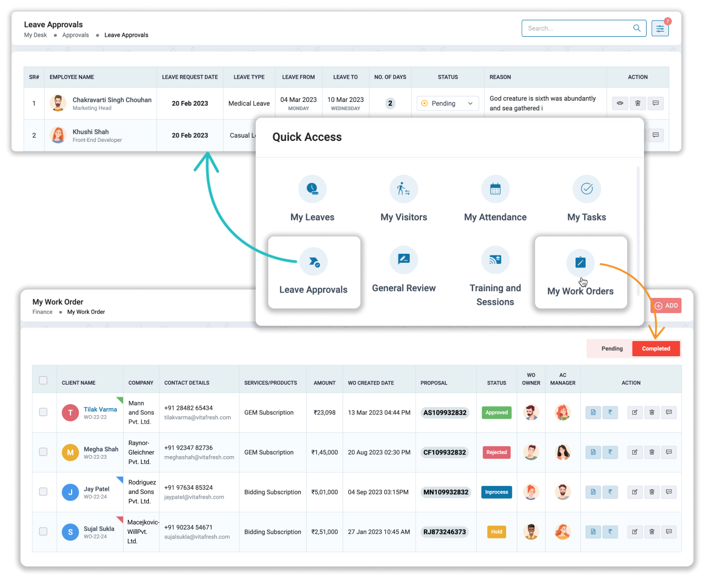Open General Review quick access icon
Viewport: 705px width, 578px height.
pos(404,260)
